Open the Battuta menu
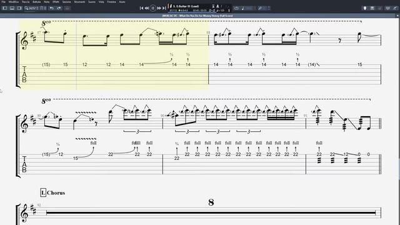Screen dimensions: 400x225 (36, 2)
